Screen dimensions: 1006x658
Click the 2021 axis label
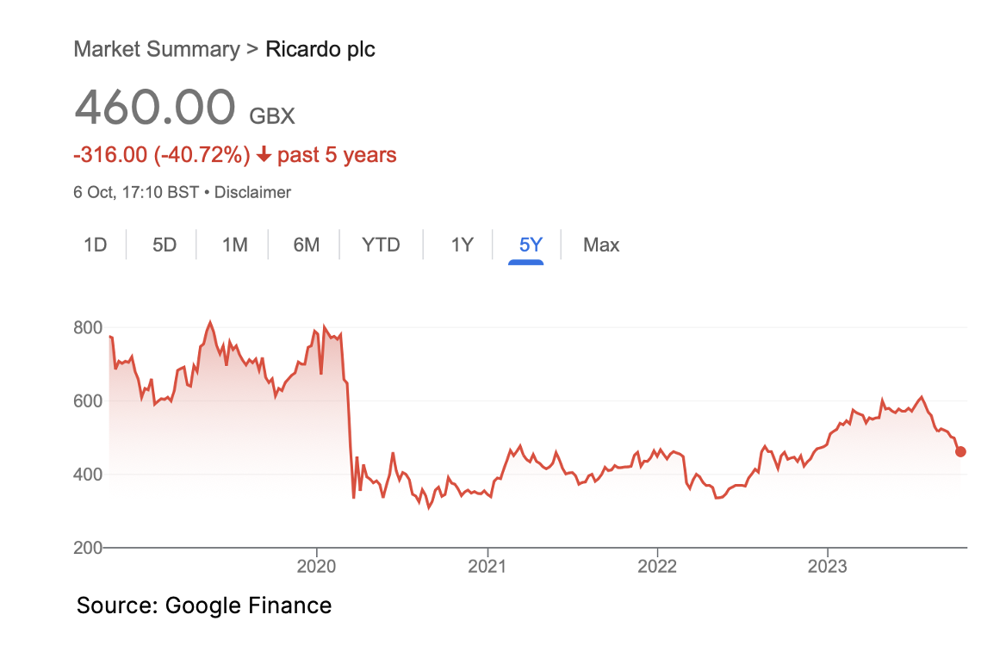tap(487, 567)
